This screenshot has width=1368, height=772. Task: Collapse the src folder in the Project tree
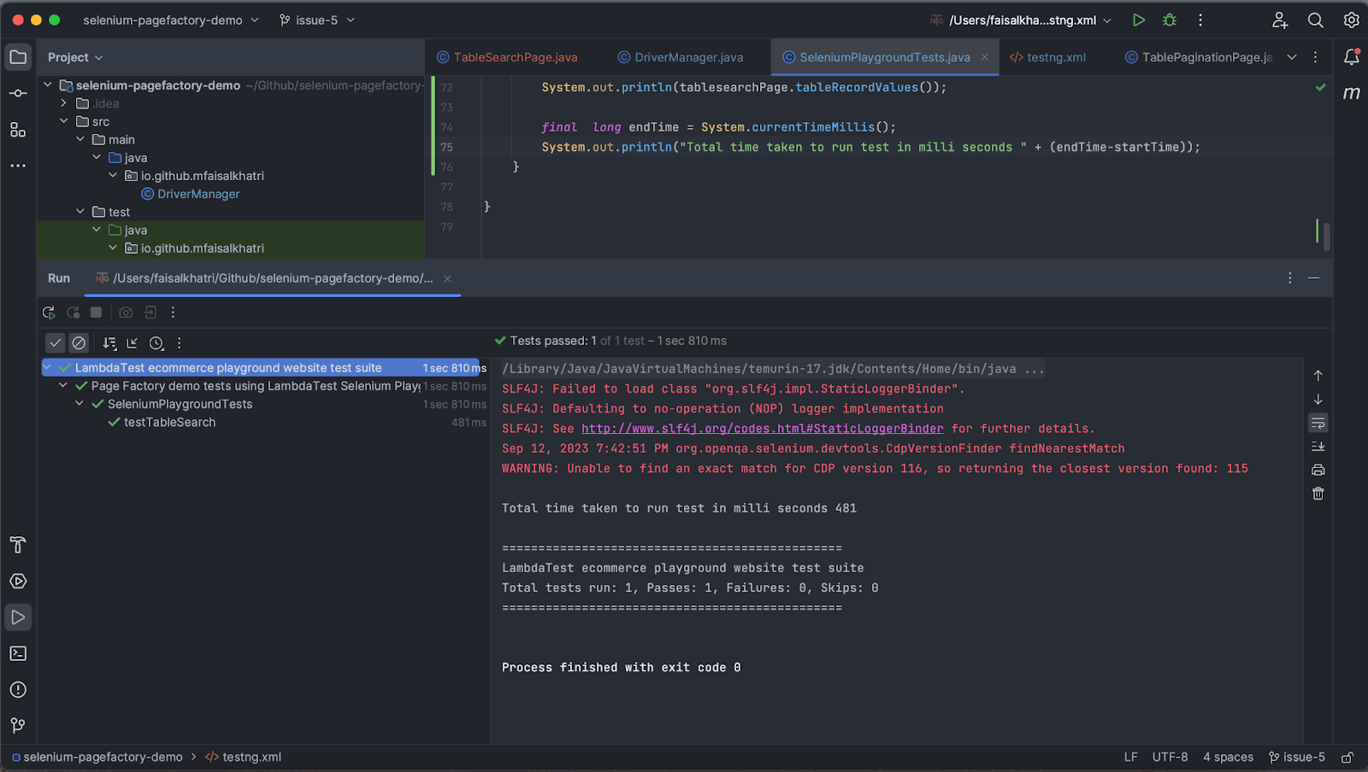pos(63,120)
